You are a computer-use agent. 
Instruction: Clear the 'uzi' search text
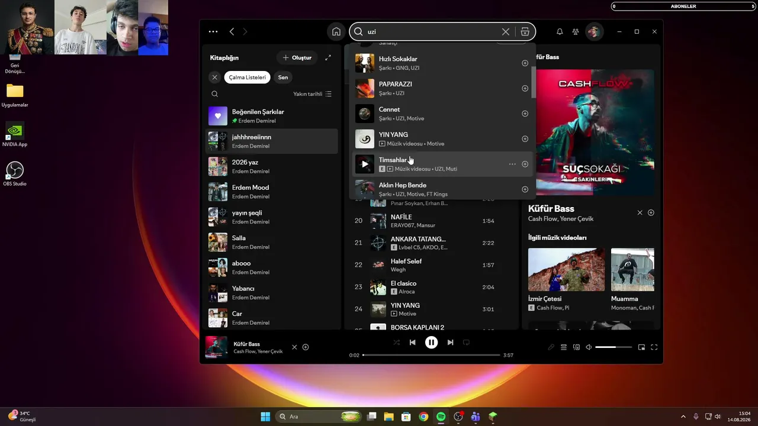(505, 31)
